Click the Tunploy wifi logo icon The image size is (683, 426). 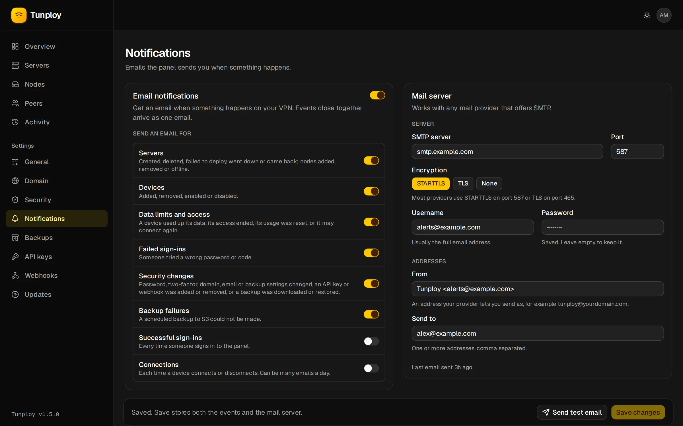(19, 15)
